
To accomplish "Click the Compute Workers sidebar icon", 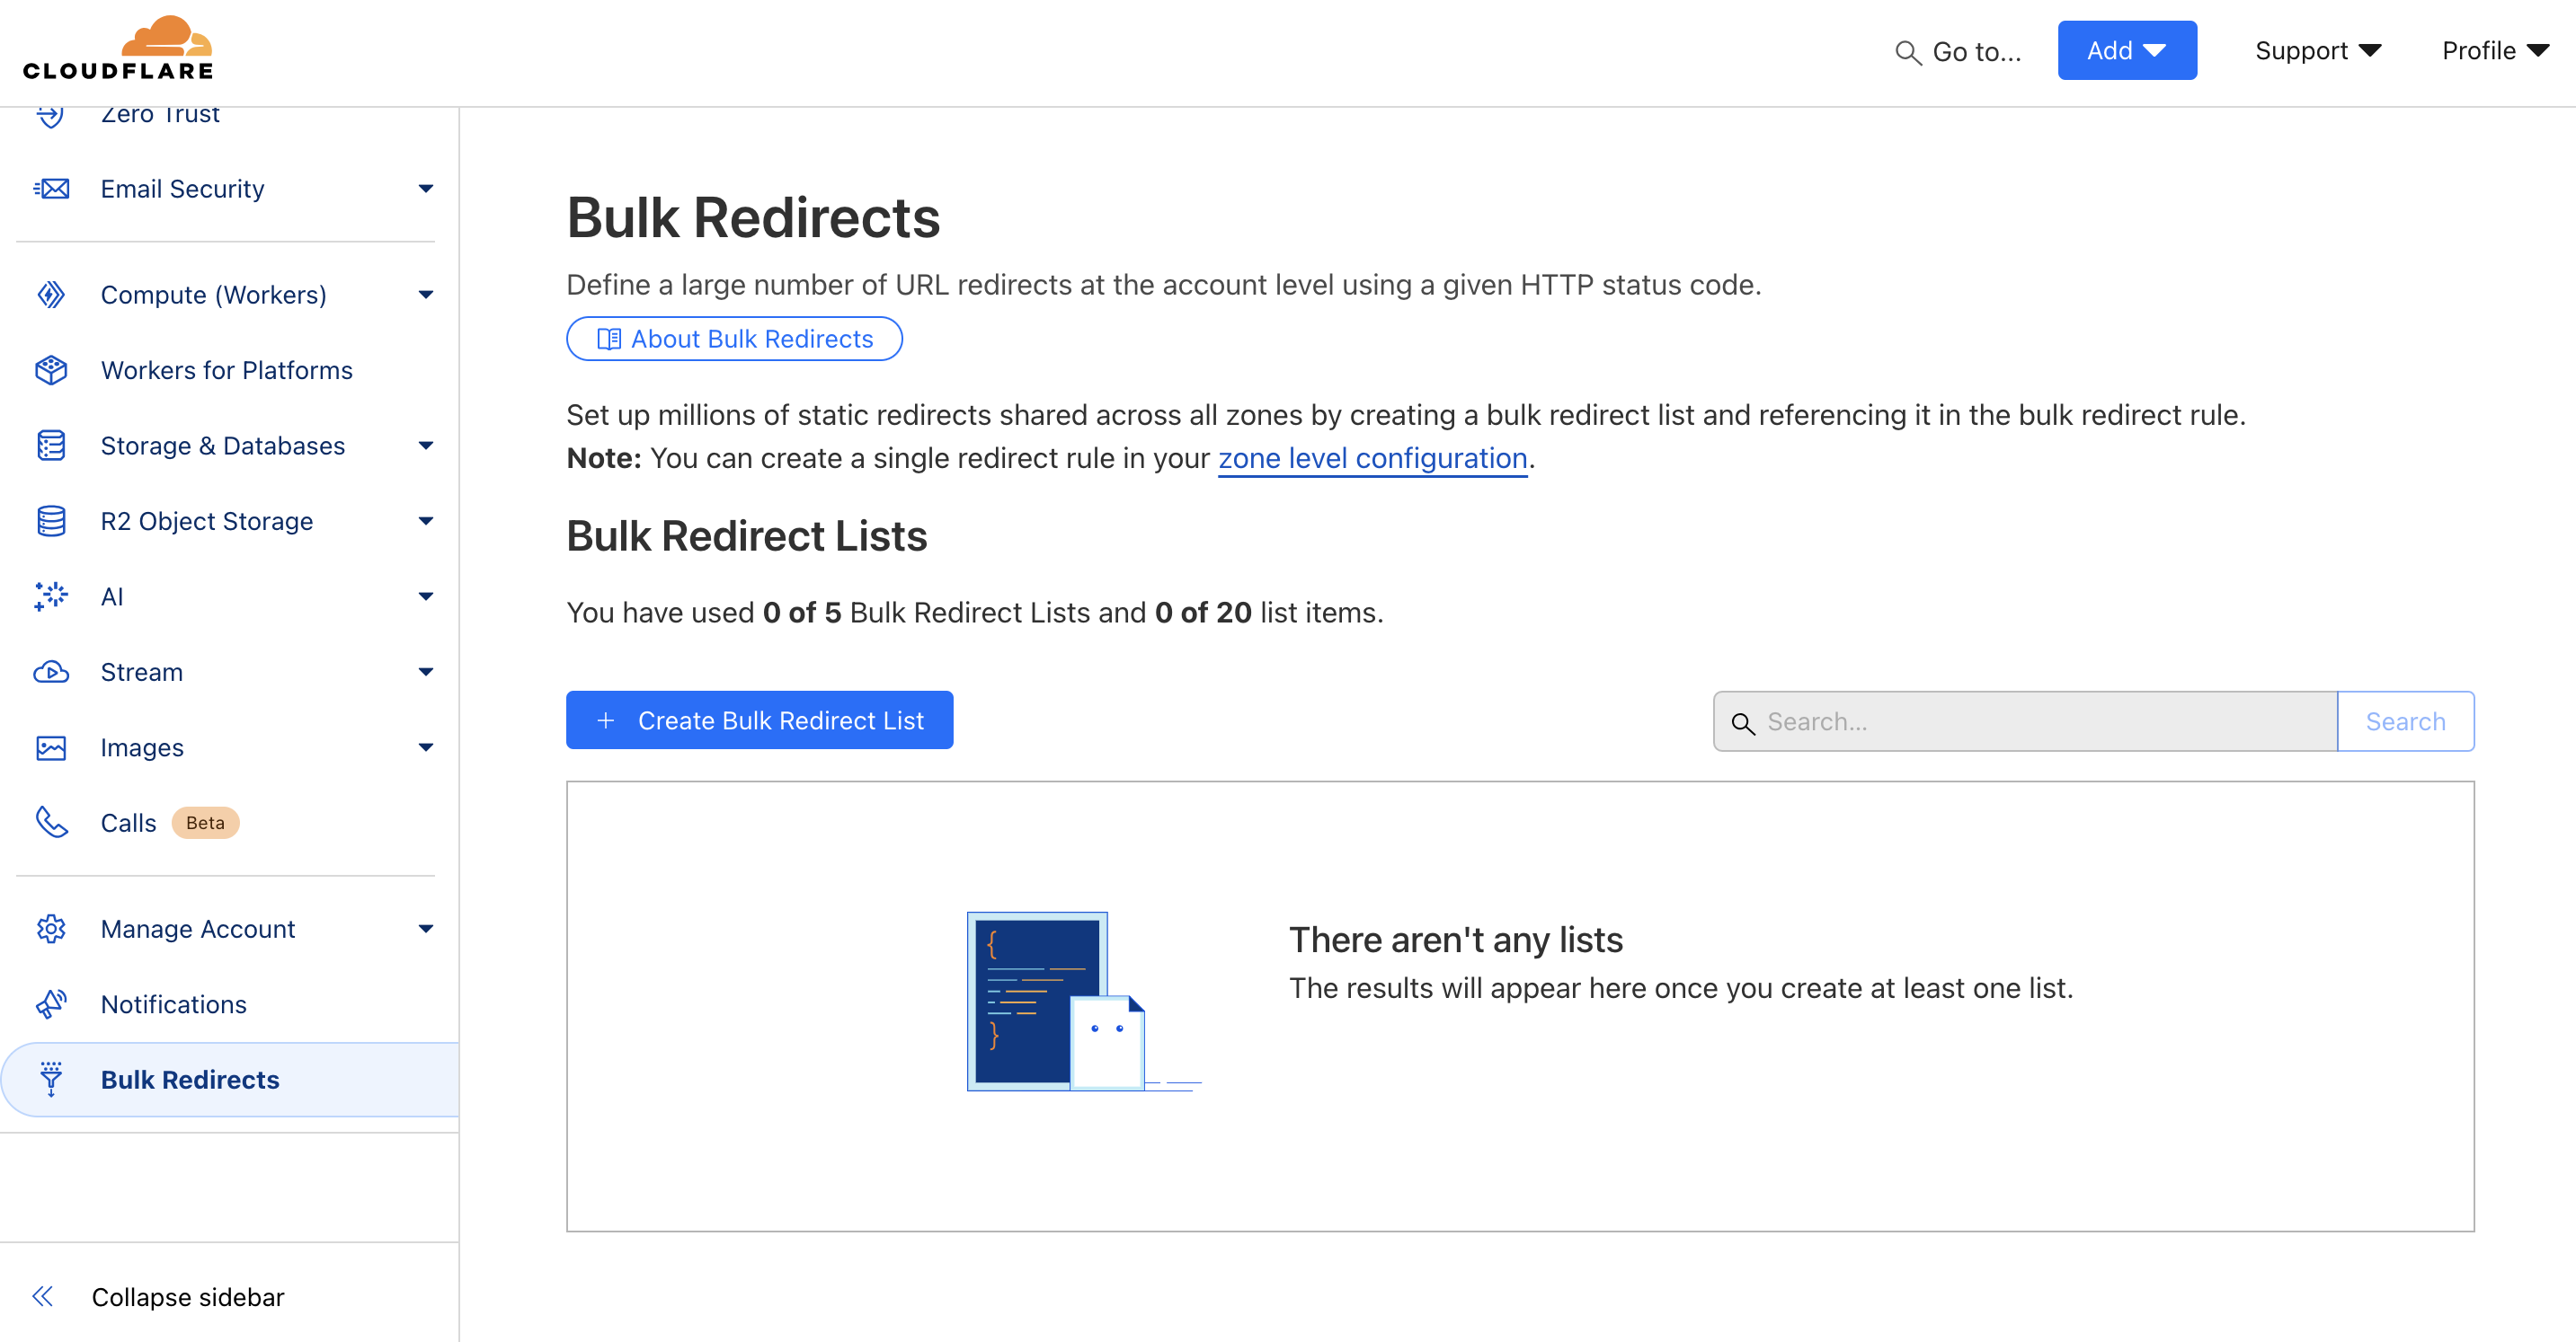I will (51, 295).
